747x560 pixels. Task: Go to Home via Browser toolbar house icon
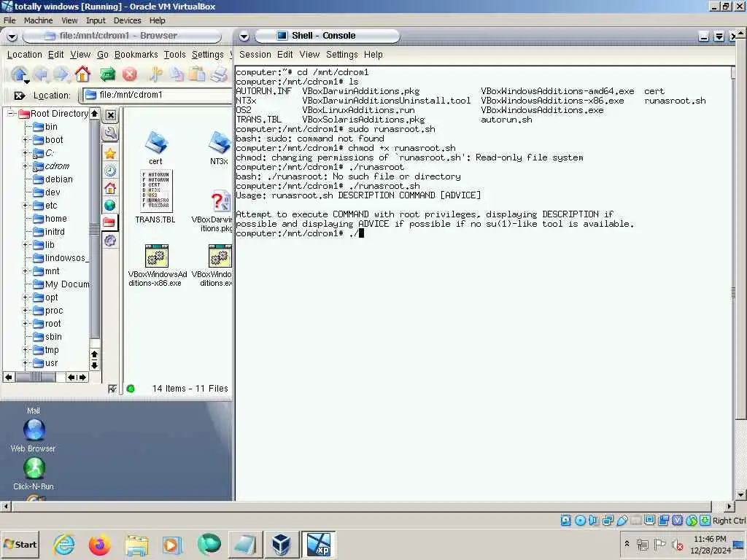tap(82, 74)
